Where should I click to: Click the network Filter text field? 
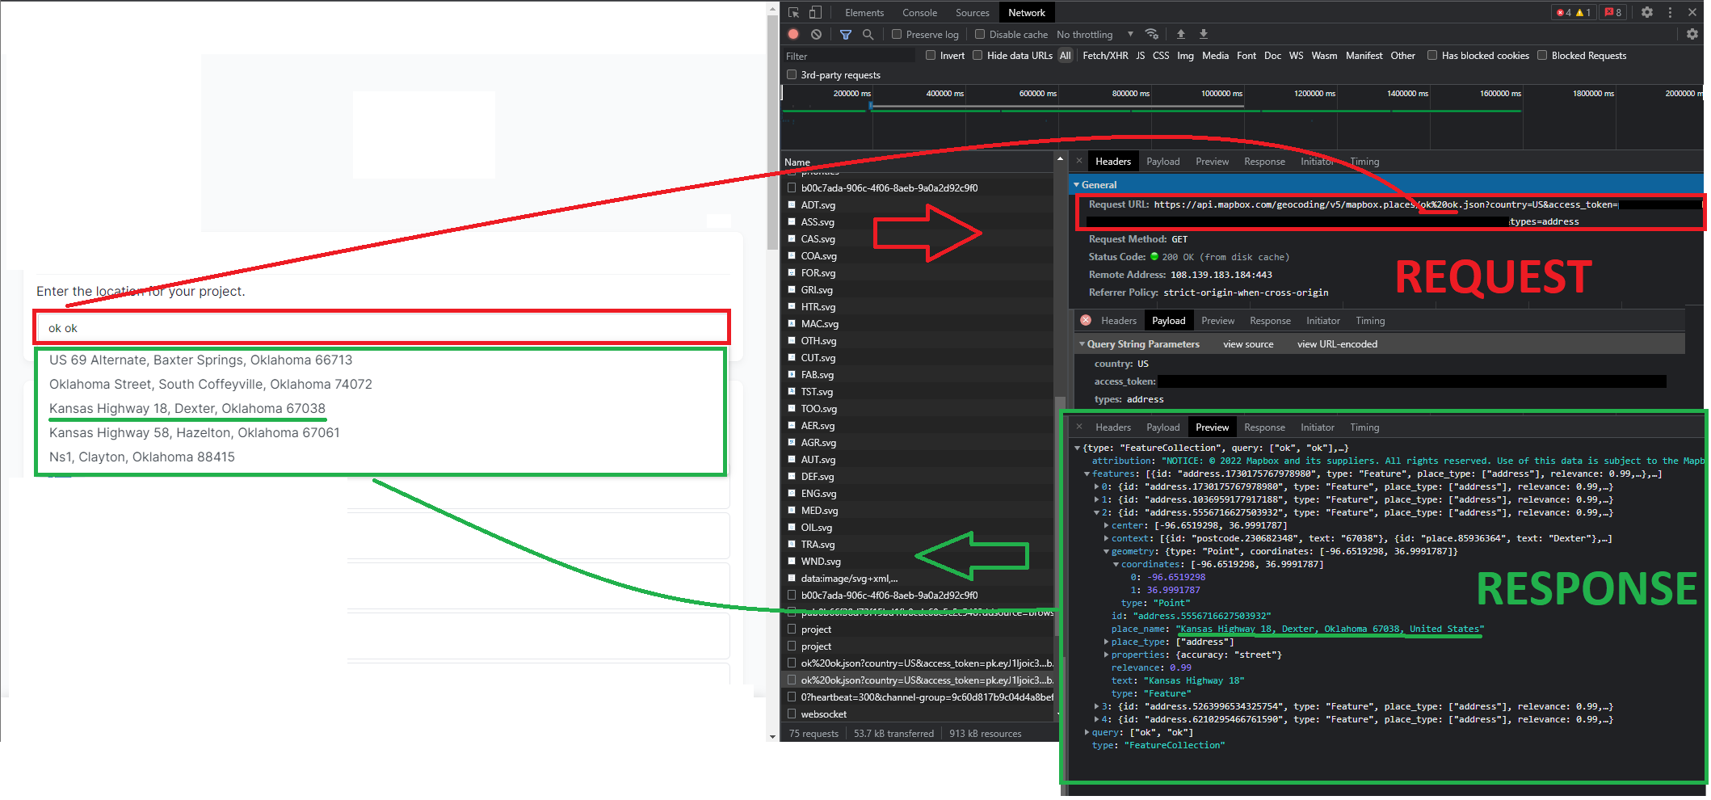click(x=848, y=55)
